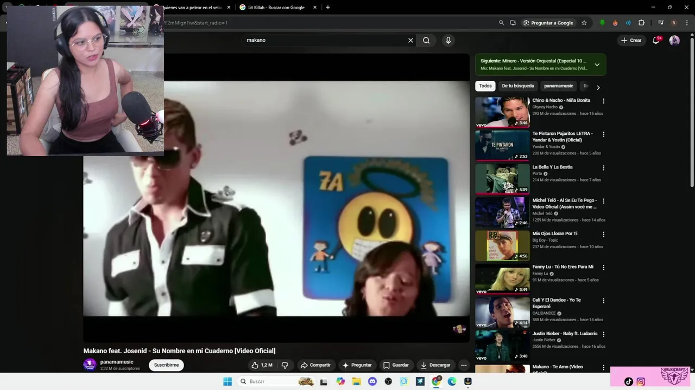Image resolution: width=695 pixels, height=390 pixels.
Task: Open the blue sound wave extension
Action: tap(628, 23)
